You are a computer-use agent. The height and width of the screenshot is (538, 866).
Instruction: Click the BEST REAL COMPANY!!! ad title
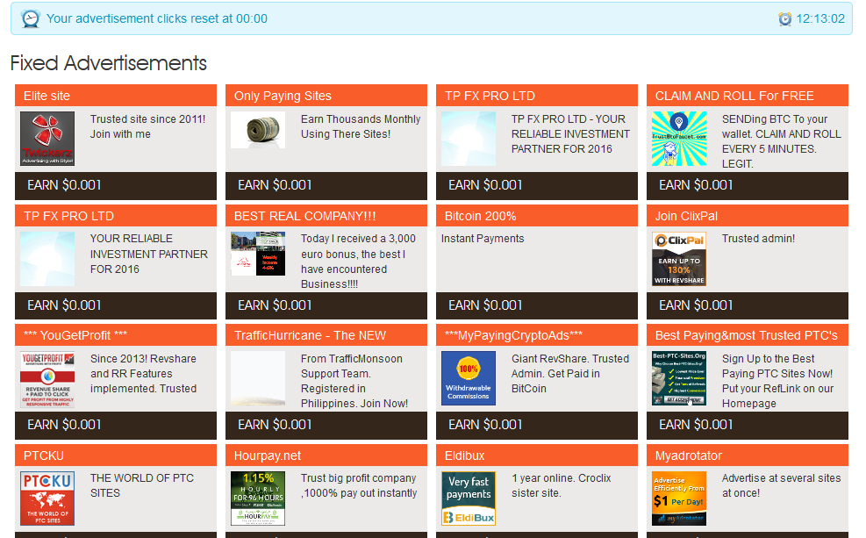point(304,216)
